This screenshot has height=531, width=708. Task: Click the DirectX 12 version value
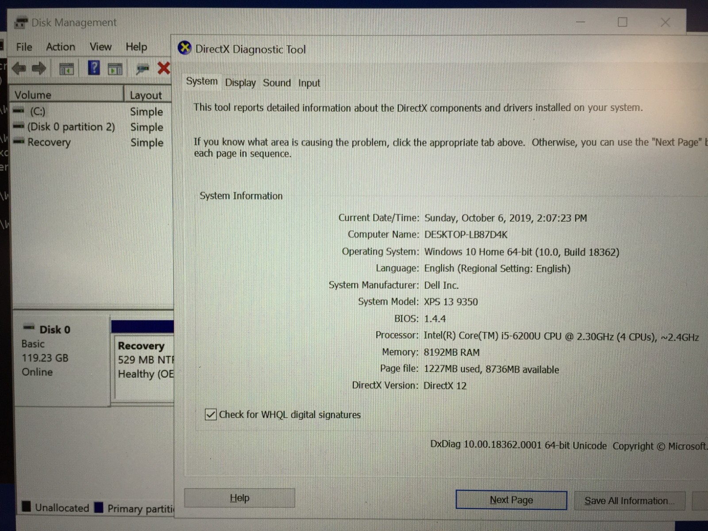(445, 385)
